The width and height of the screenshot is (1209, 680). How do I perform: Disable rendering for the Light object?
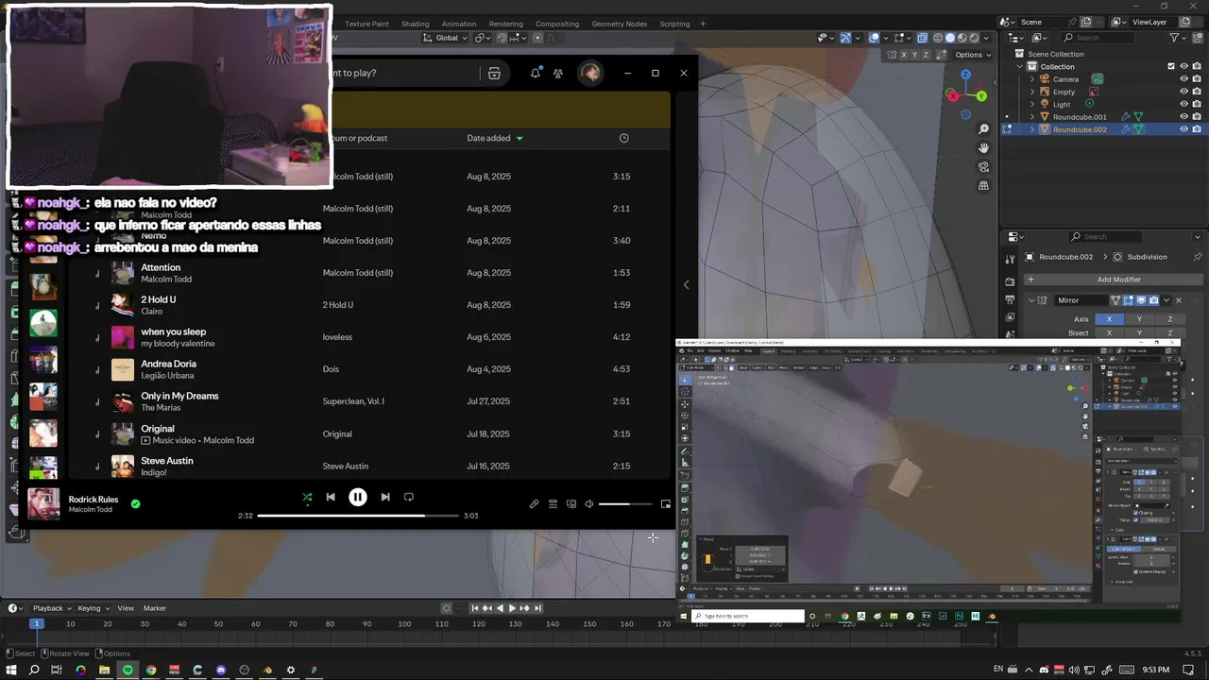click(1197, 105)
